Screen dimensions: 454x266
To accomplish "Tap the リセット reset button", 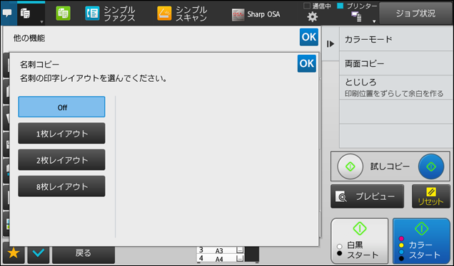I will (x=431, y=196).
